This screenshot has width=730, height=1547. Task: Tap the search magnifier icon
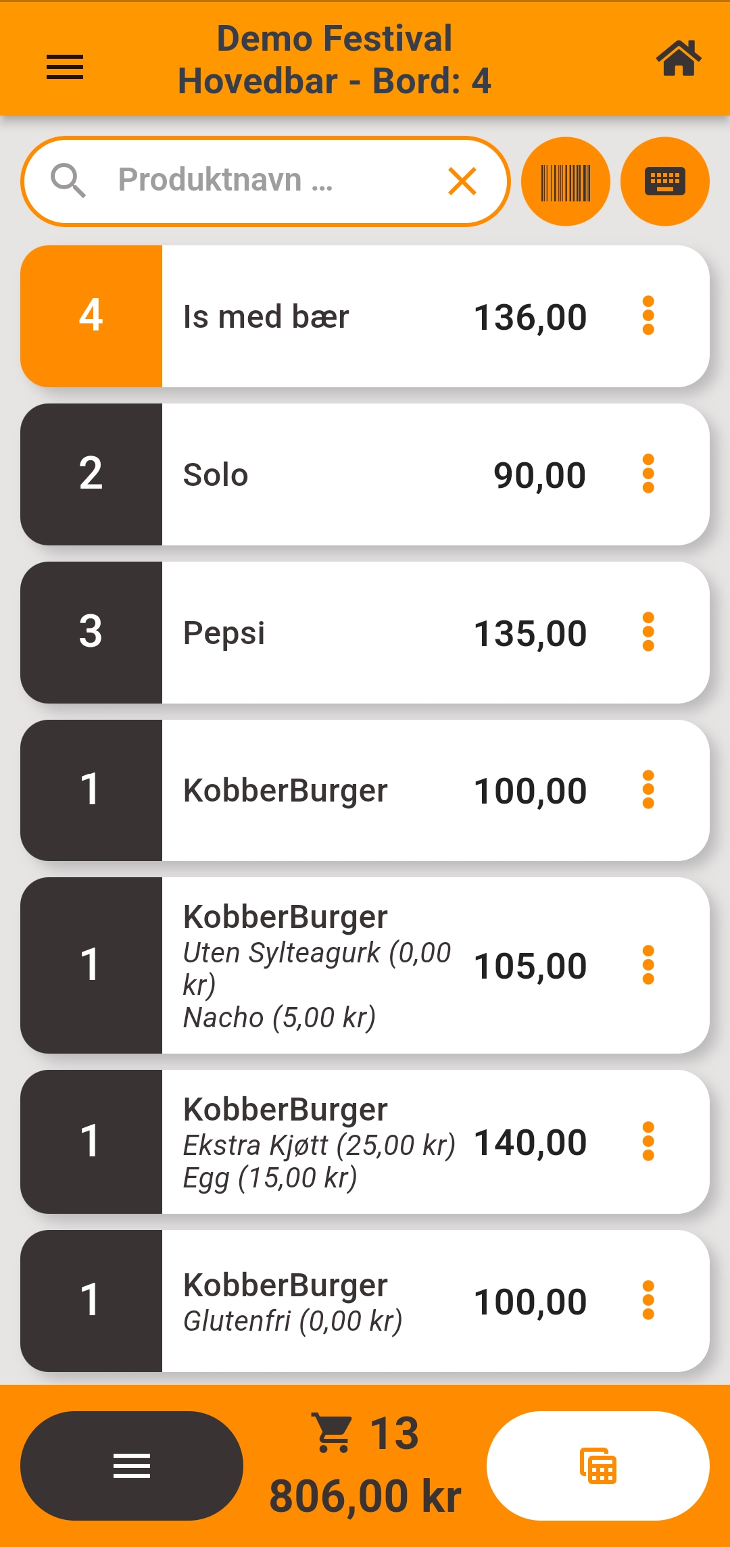(68, 181)
